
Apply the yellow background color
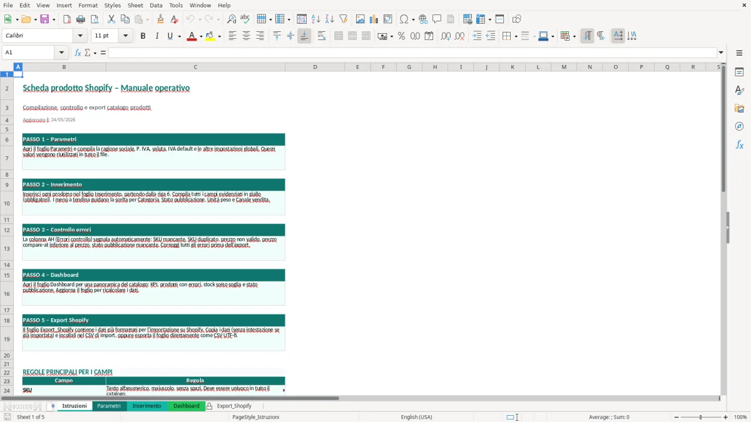click(210, 36)
